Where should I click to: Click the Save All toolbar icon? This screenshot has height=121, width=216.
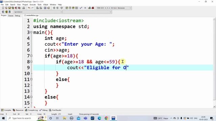click(x=13, y=8)
